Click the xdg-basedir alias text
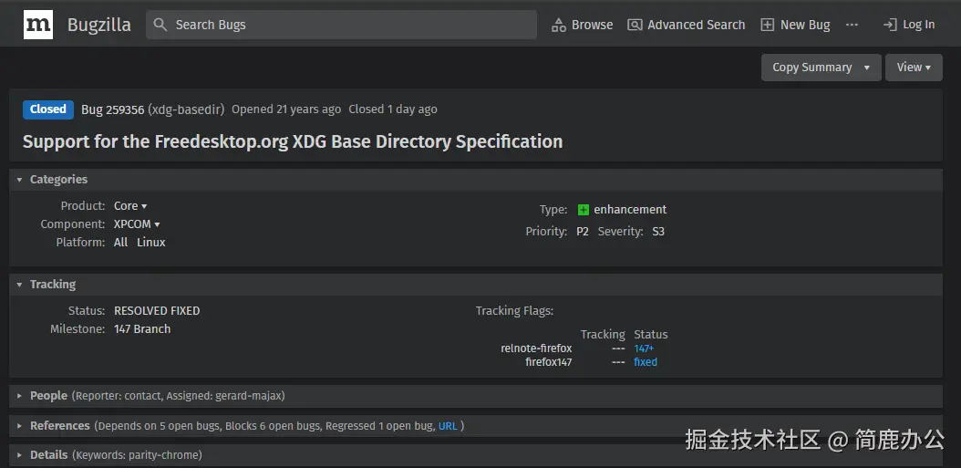This screenshot has height=468, width=961. point(186,109)
